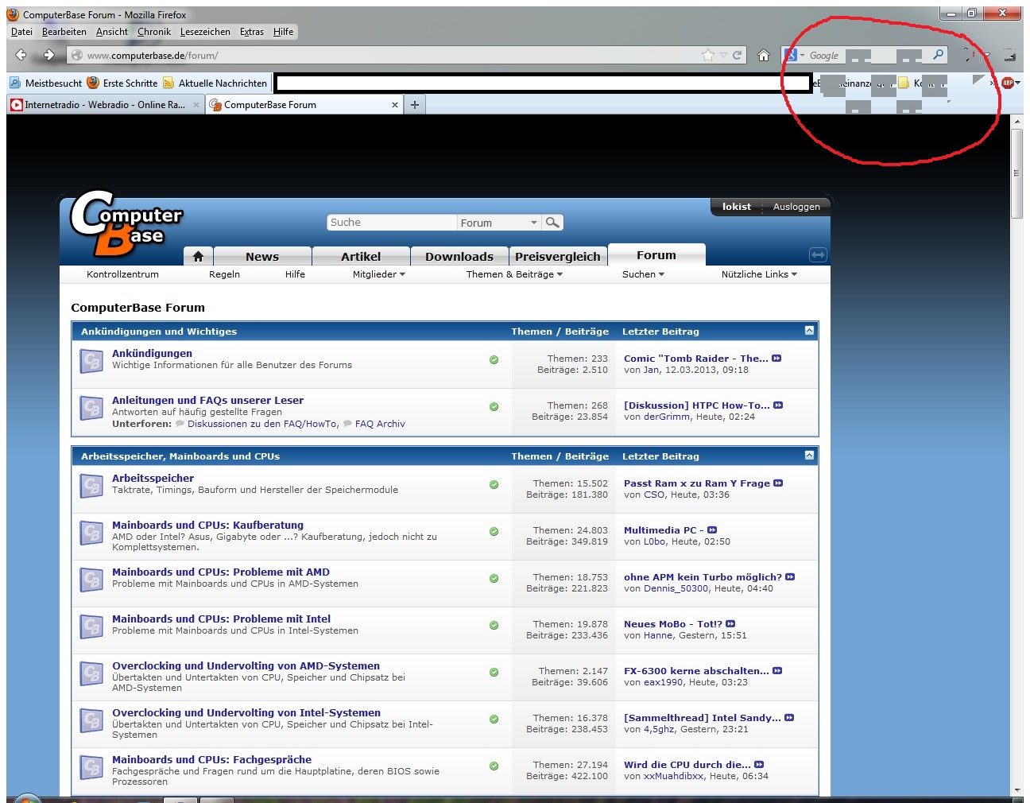The width and height of the screenshot is (1030, 803).
Task: Close the ComputerBase Forum tab
Action: pyautogui.click(x=395, y=104)
